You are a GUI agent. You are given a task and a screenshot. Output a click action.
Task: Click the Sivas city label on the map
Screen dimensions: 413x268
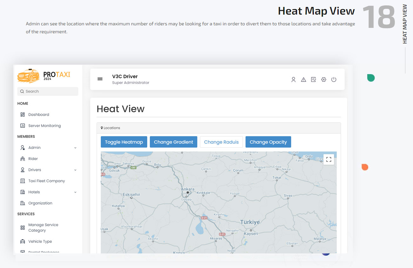288,195
